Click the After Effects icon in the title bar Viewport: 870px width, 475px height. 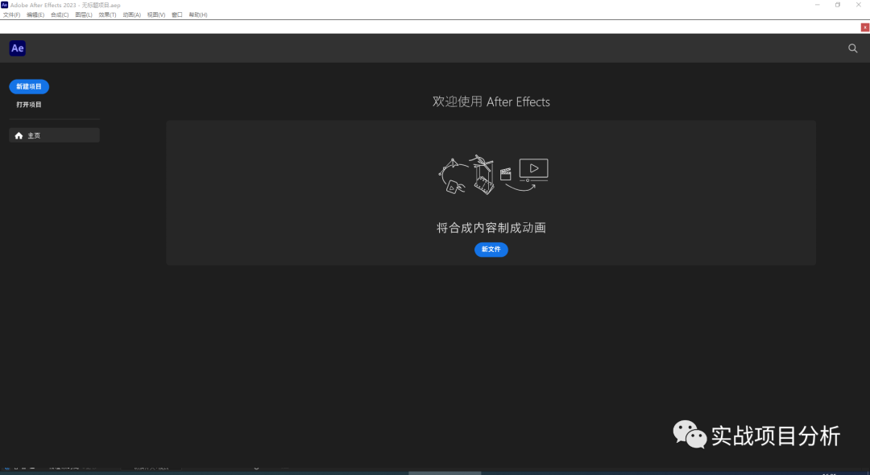point(6,5)
